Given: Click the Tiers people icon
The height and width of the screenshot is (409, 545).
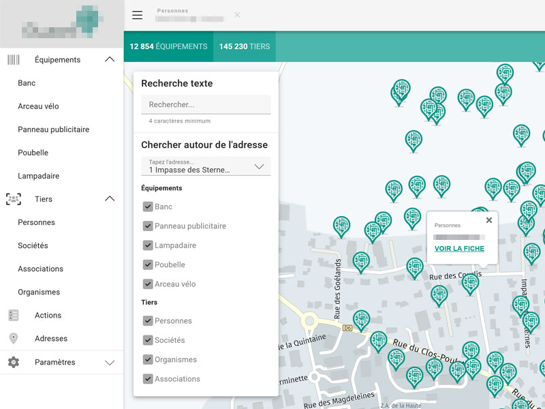Looking at the screenshot, I should [14, 199].
